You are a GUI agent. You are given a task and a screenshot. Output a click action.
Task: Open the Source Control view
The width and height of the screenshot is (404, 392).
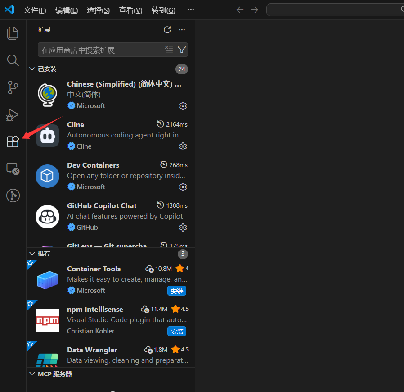point(13,87)
